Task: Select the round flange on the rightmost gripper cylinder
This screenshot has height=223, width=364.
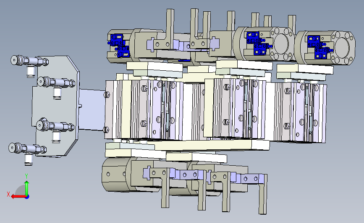Action: pos(342,48)
